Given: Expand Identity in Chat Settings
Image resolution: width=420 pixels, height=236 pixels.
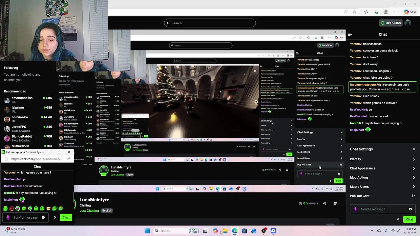Looking at the screenshot, I should (383, 159).
